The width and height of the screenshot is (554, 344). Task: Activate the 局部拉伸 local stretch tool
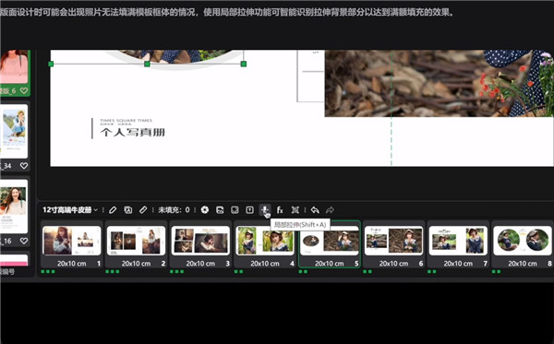point(265,210)
